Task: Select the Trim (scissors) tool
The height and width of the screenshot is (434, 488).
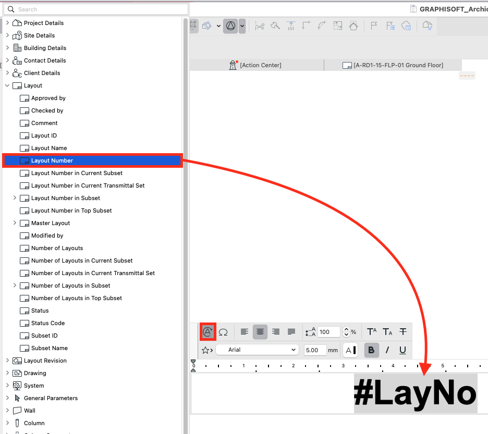Action: click(x=259, y=26)
